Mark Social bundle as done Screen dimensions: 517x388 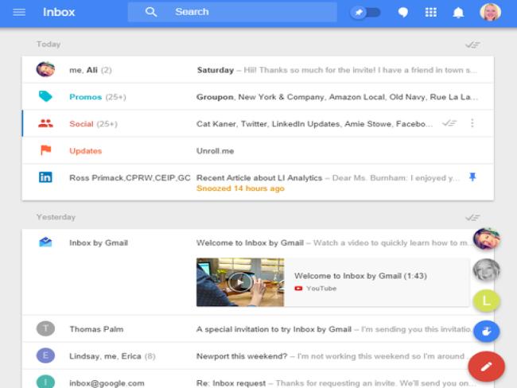449,123
